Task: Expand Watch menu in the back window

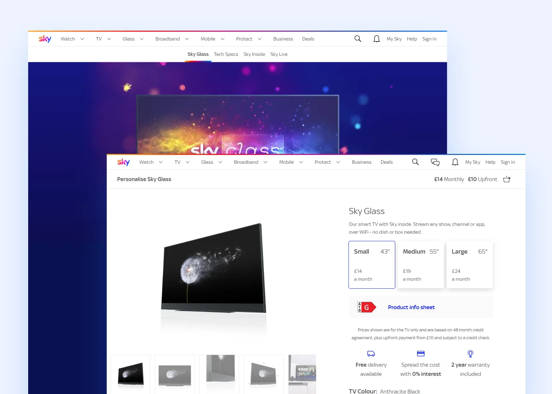Action: point(73,39)
